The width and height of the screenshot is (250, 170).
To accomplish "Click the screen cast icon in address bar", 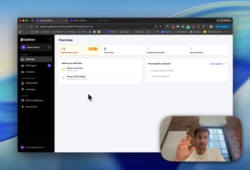I will (x=156, y=26).
